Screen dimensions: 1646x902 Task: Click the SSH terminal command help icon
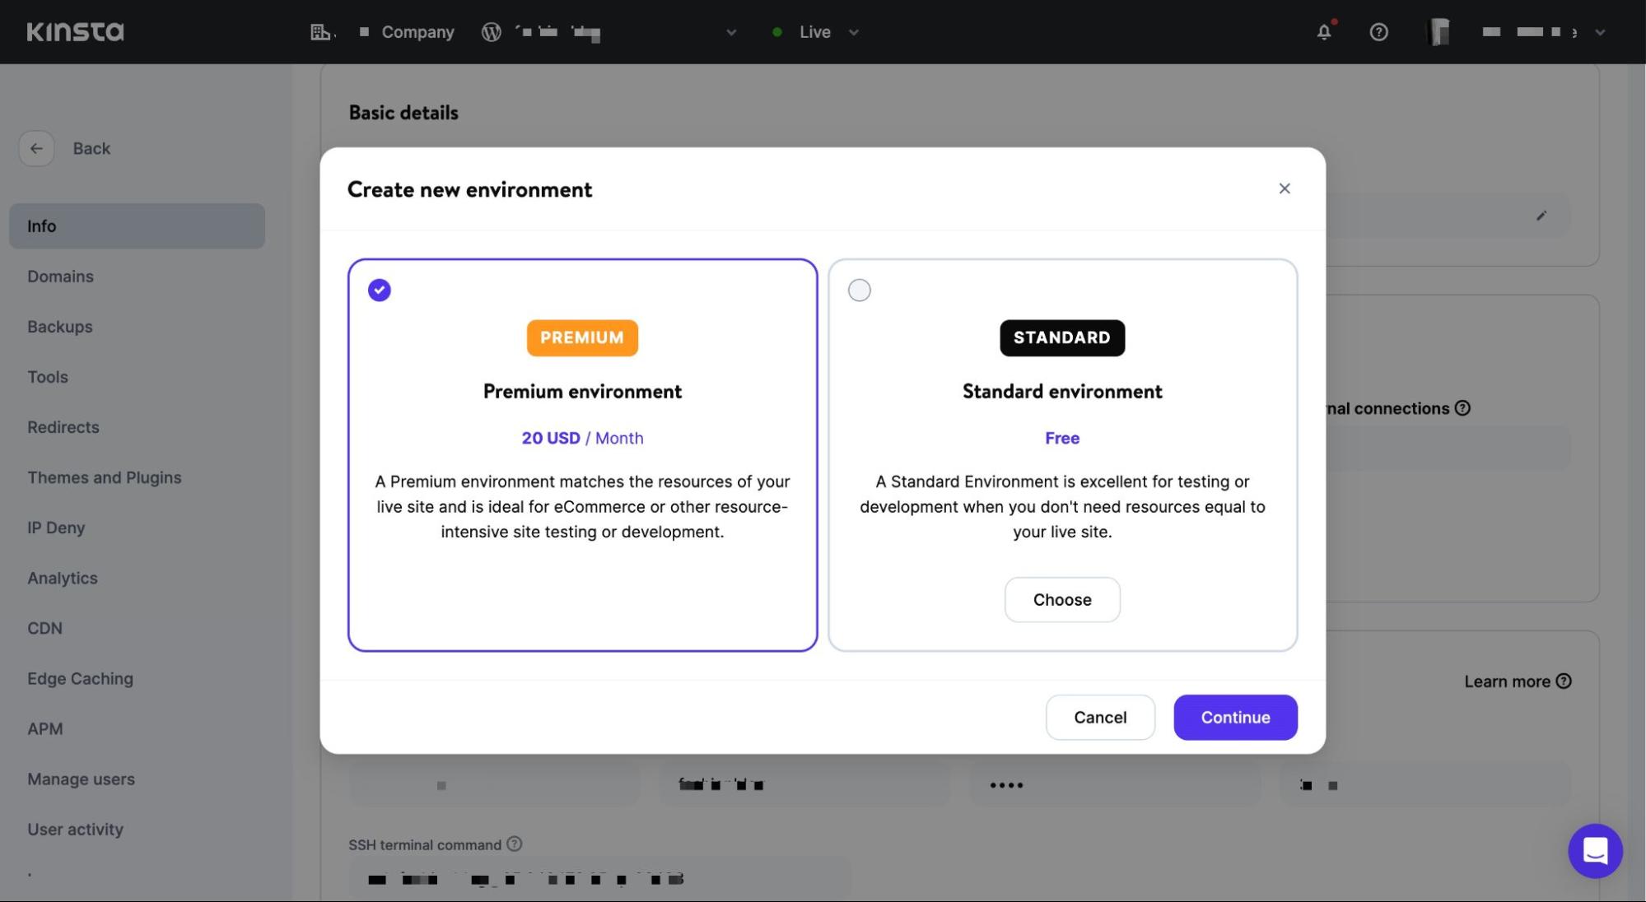point(515,844)
